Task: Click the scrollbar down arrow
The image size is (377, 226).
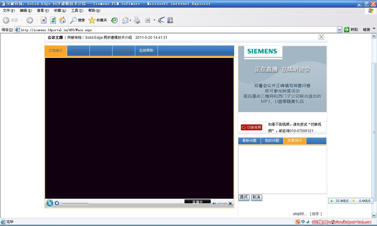Action: click(x=374, y=215)
